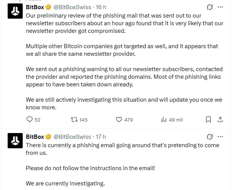Open @BitBoxSwiss handle in second tweet
This screenshot has width=232, height=190.
tap(72, 137)
